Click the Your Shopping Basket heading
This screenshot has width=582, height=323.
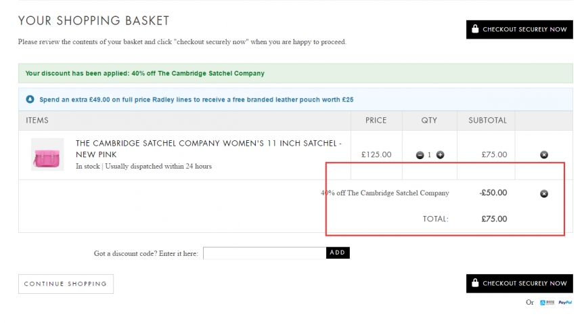(93, 21)
